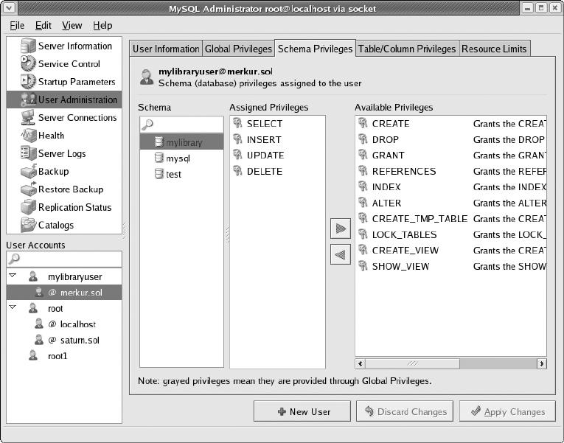Switch to the Table/Column Privileges tab
Screen dimensions: 564x443
(x=407, y=49)
